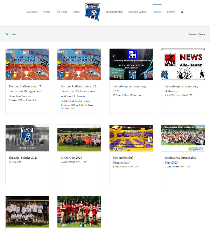Click date text 18. Mai 2023
210x231 pixels.
click(15, 162)
